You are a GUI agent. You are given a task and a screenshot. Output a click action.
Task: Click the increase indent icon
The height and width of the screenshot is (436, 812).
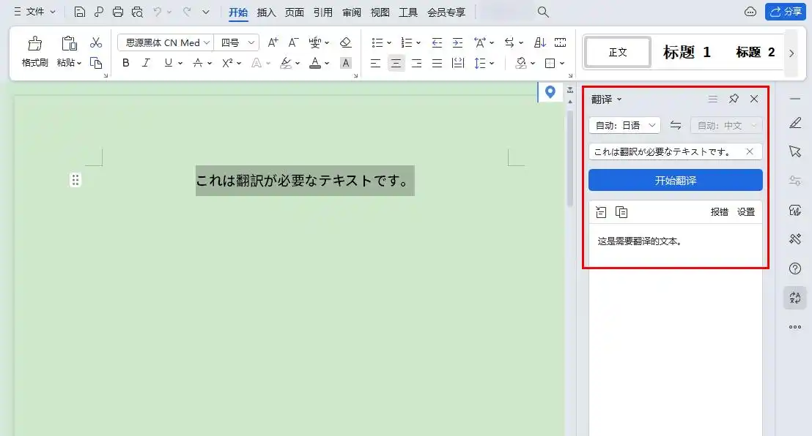pyautogui.click(x=457, y=42)
